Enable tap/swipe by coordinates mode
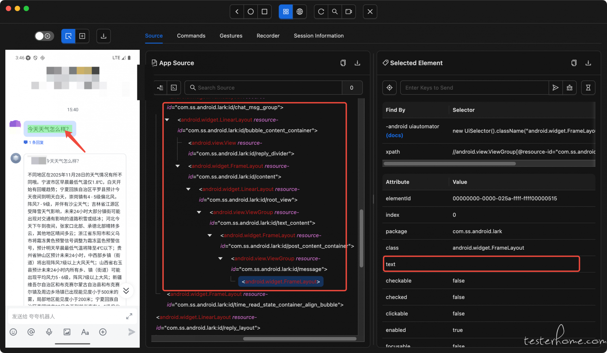Screen dimensions: 607x353 point(82,36)
